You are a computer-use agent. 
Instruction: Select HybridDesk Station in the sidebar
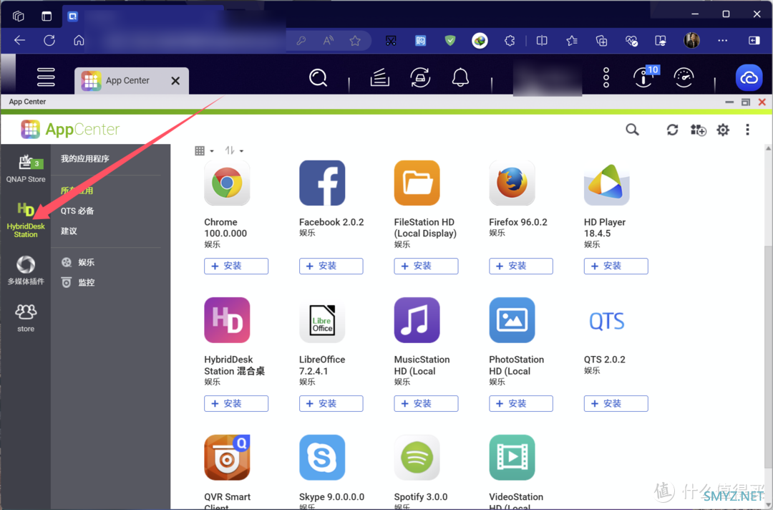point(26,220)
